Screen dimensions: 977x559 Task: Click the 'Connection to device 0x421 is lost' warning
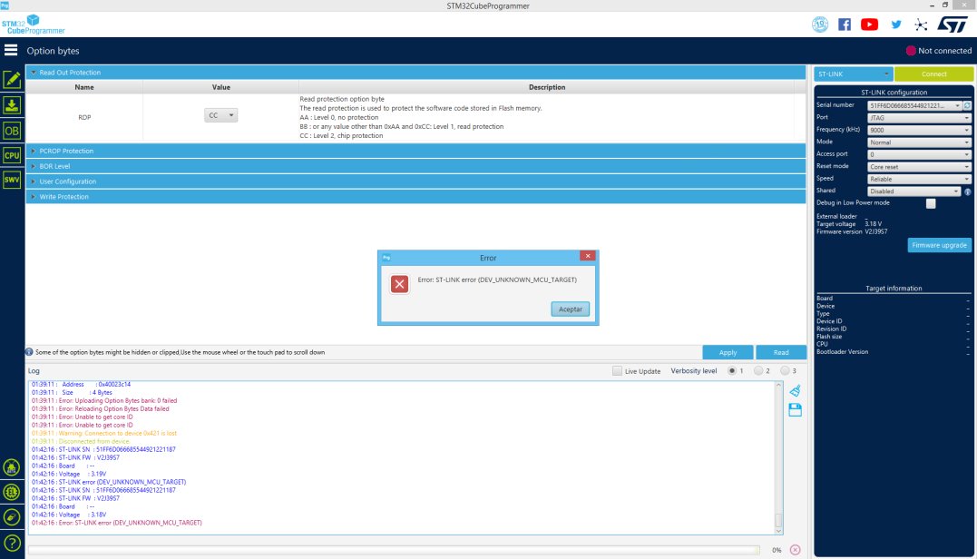(104, 433)
